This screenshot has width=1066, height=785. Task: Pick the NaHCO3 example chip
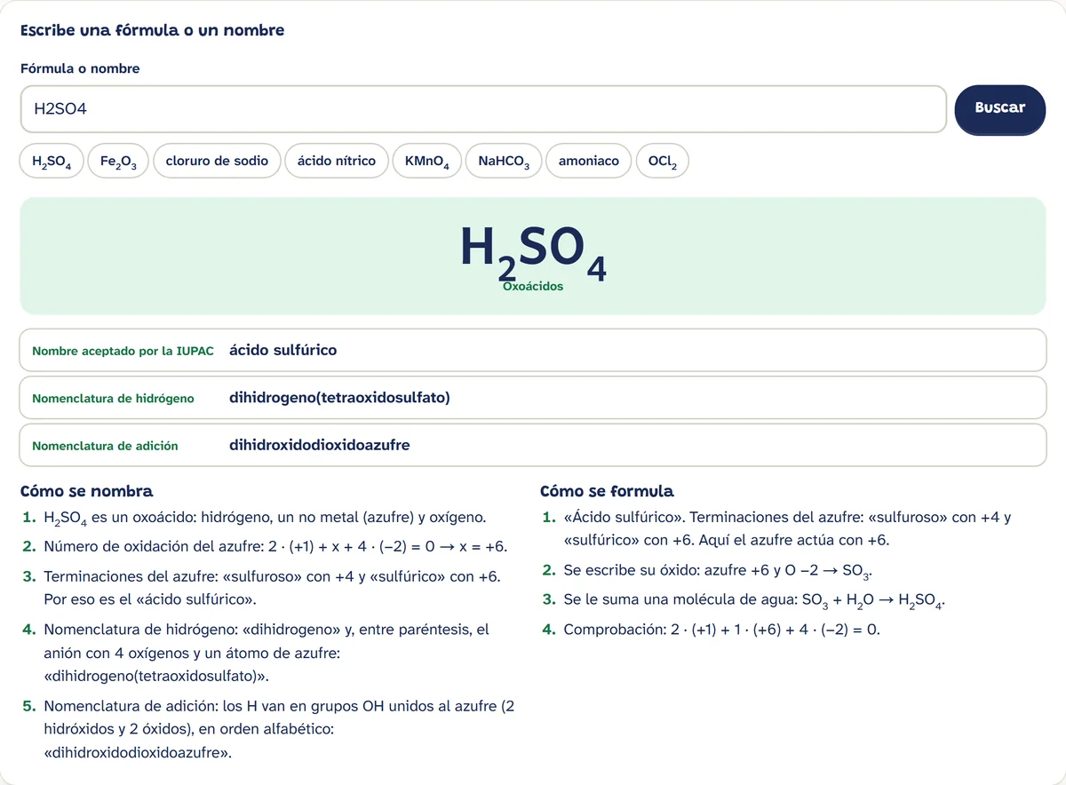(504, 162)
